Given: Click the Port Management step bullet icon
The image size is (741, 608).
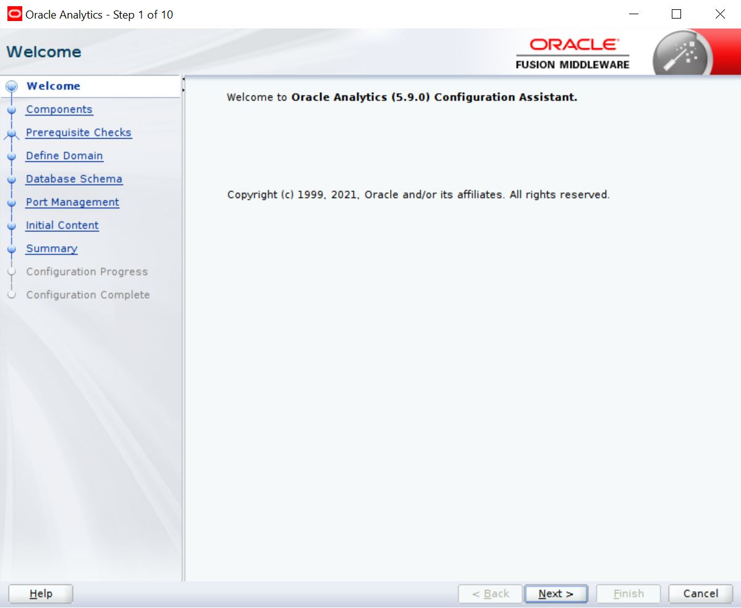Looking at the screenshot, I should [x=12, y=202].
